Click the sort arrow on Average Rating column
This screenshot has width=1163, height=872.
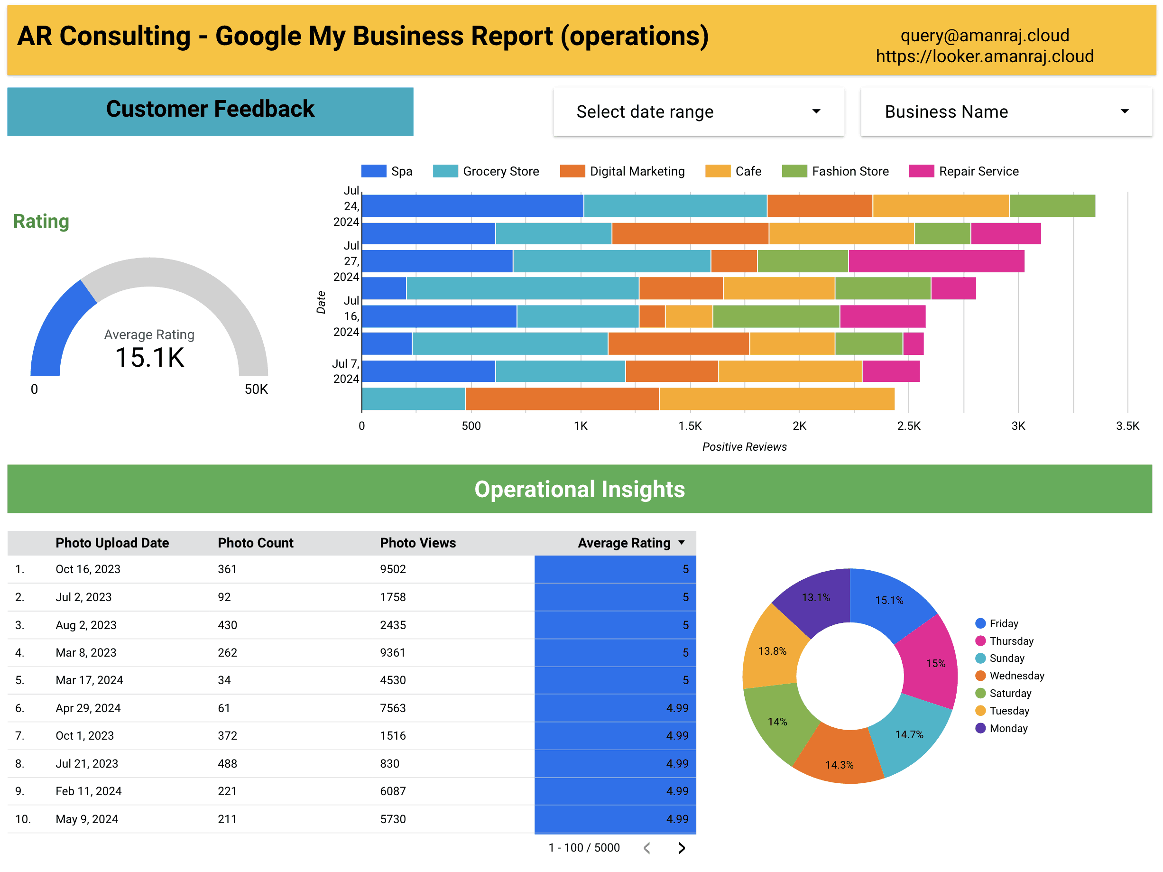tap(681, 542)
